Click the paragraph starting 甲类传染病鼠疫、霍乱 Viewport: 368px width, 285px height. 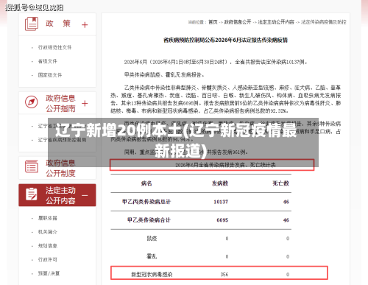(164, 74)
